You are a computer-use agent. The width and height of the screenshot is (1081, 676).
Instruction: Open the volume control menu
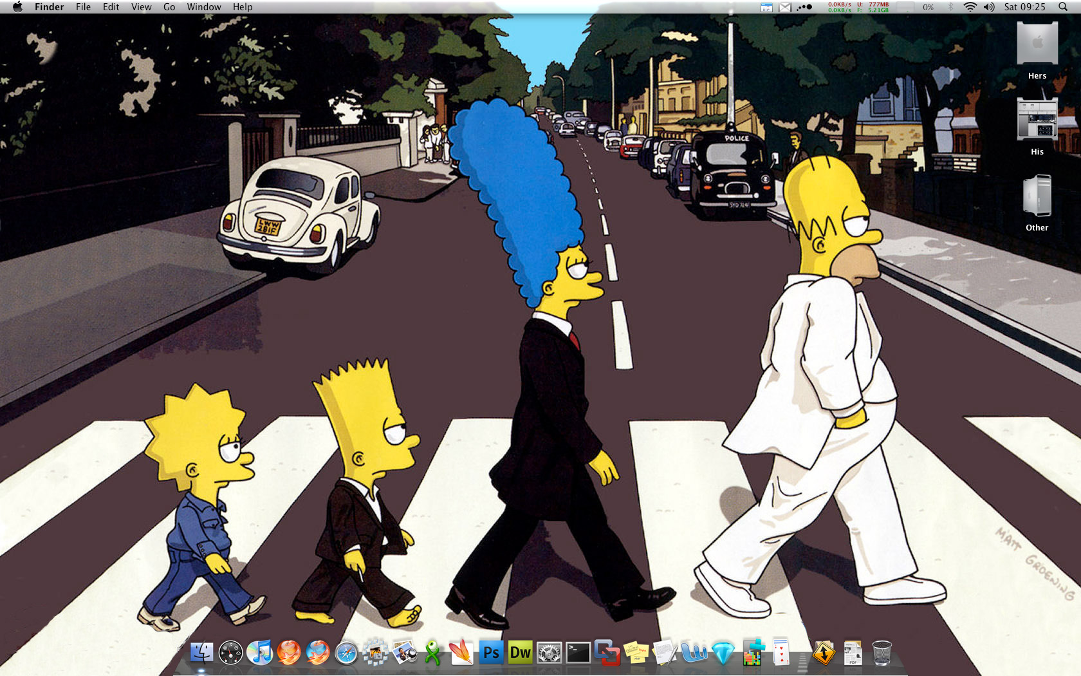[x=989, y=7]
